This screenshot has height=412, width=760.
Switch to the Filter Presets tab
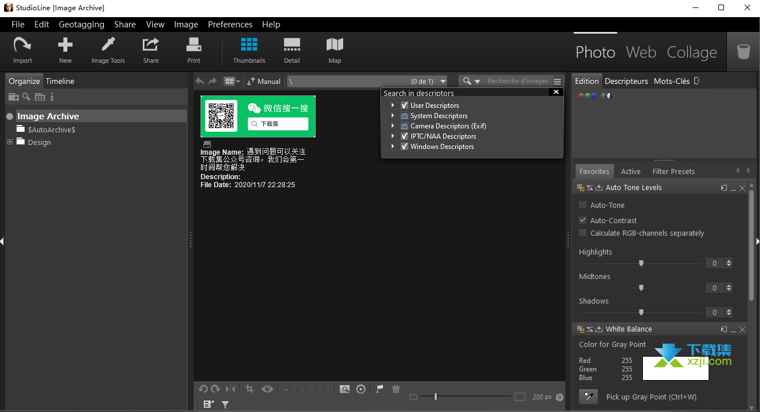pos(674,171)
